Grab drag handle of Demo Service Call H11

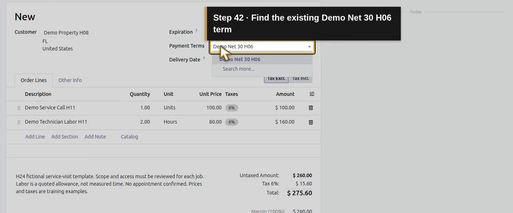pyautogui.click(x=19, y=108)
